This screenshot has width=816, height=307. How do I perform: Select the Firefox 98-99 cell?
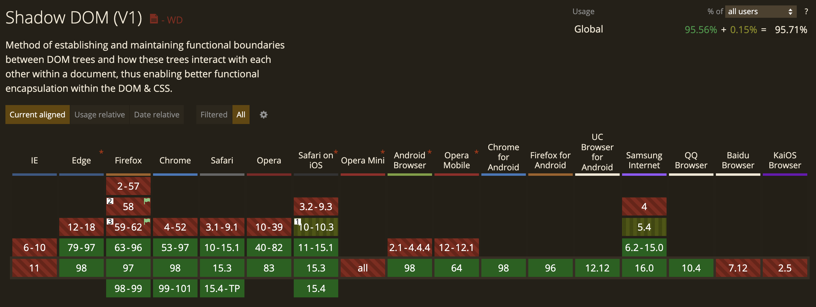tap(128, 288)
